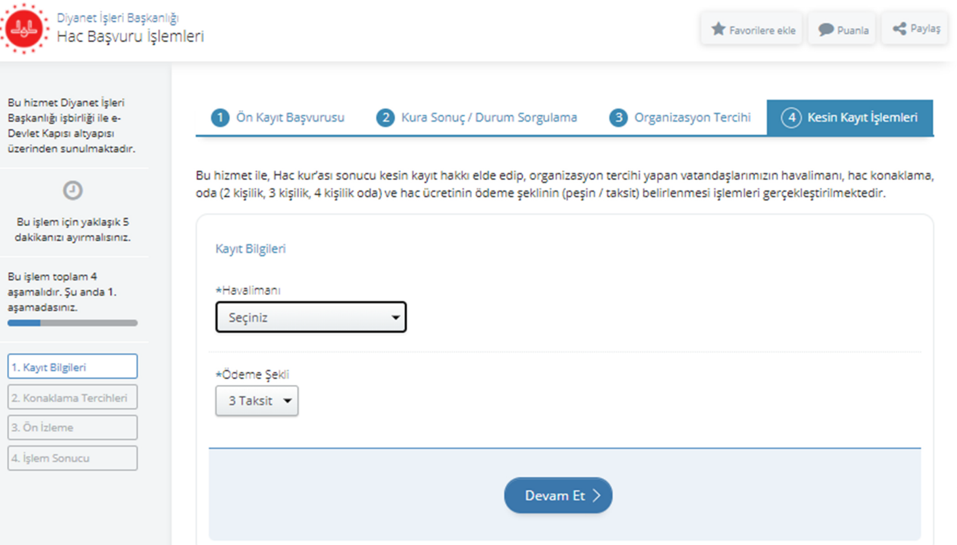
Task: Click the star icon for Favorilere ekle
Action: [718, 29]
